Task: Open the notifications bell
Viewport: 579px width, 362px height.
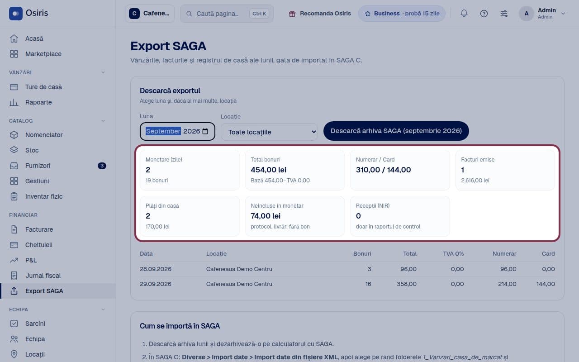Action: point(464,14)
